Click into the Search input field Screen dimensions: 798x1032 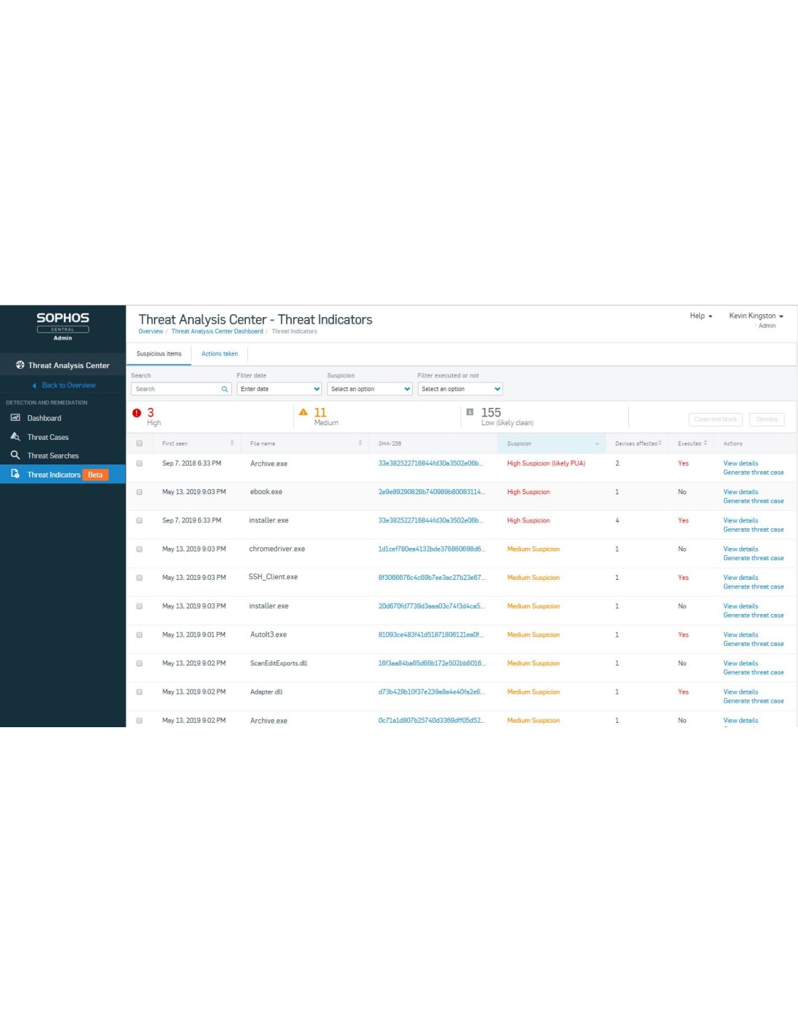click(x=176, y=389)
